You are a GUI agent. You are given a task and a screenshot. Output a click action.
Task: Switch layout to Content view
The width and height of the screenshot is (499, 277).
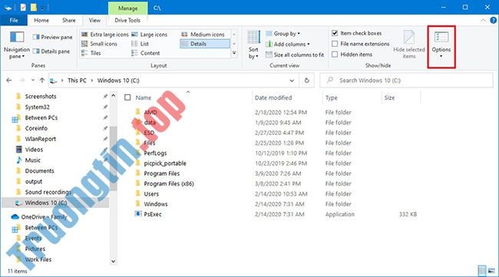(145, 53)
